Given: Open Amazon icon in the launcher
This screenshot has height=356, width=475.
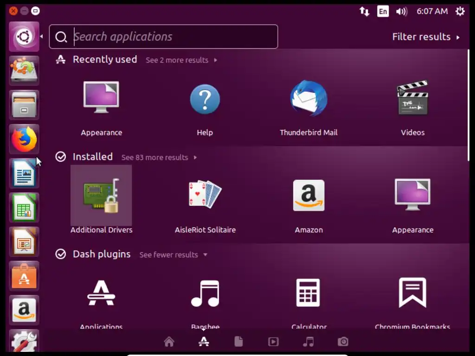Looking at the screenshot, I should pos(24,310).
